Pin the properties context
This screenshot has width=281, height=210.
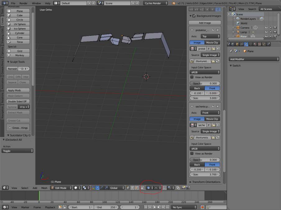point(231,51)
